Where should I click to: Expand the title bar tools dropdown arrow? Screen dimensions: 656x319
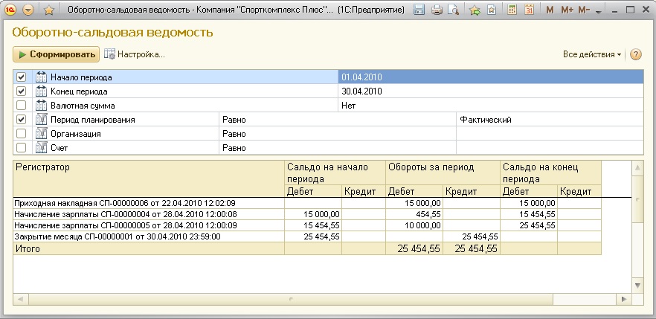click(x=598, y=12)
